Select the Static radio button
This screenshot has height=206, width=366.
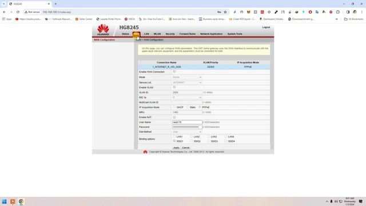(188, 107)
